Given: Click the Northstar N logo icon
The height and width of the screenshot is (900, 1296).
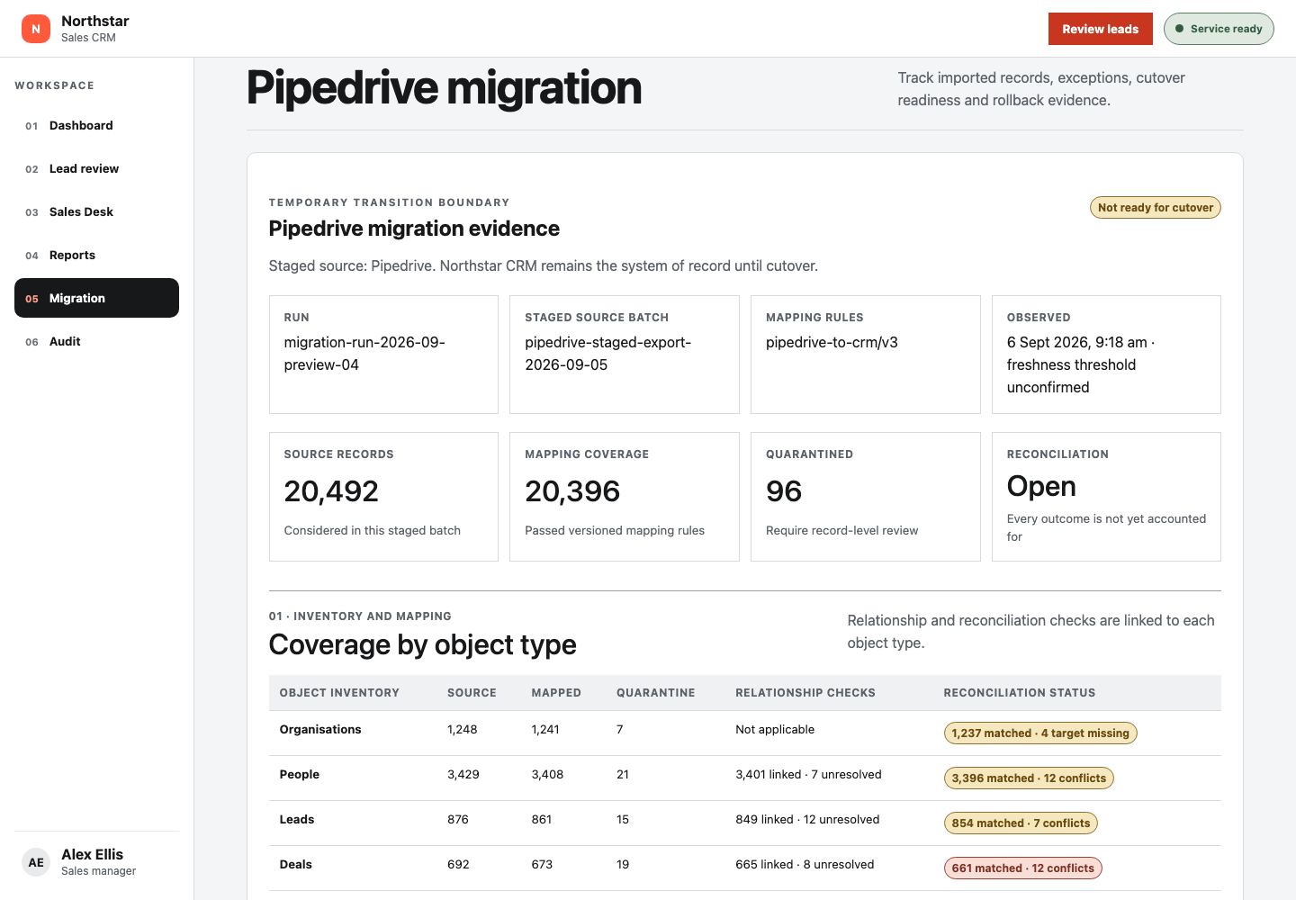Looking at the screenshot, I should click(x=36, y=29).
